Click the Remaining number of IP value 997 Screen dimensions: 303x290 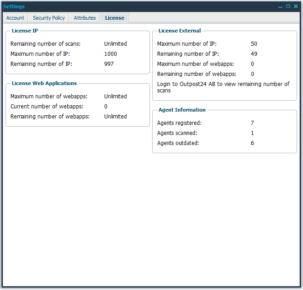pyautogui.click(x=109, y=64)
